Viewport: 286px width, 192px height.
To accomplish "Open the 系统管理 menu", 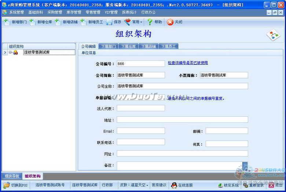I will pos(16,12).
